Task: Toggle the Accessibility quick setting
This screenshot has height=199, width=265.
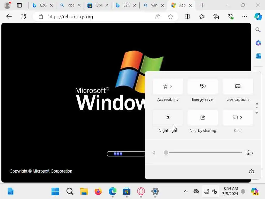Action: pos(165,86)
